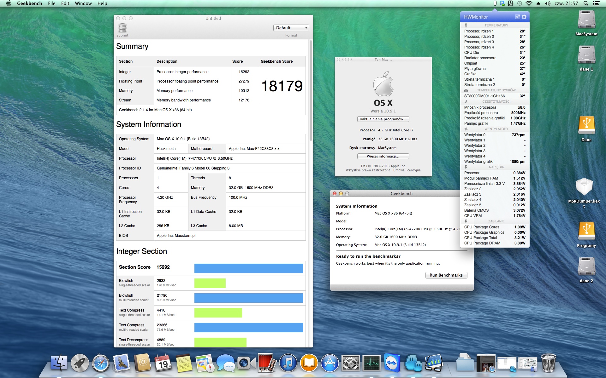Viewport: 606px width, 378px height.
Task: Open Spotlight search magnifier
Action: coord(586,3)
